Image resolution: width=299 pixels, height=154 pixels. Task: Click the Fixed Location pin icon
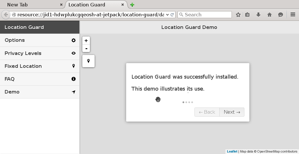pyautogui.click(x=74, y=66)
